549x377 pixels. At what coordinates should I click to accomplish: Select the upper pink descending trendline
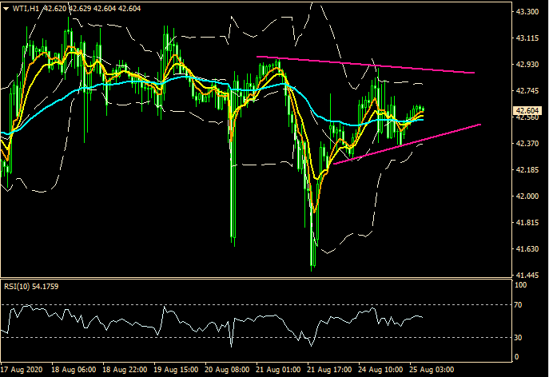[368, 65]
